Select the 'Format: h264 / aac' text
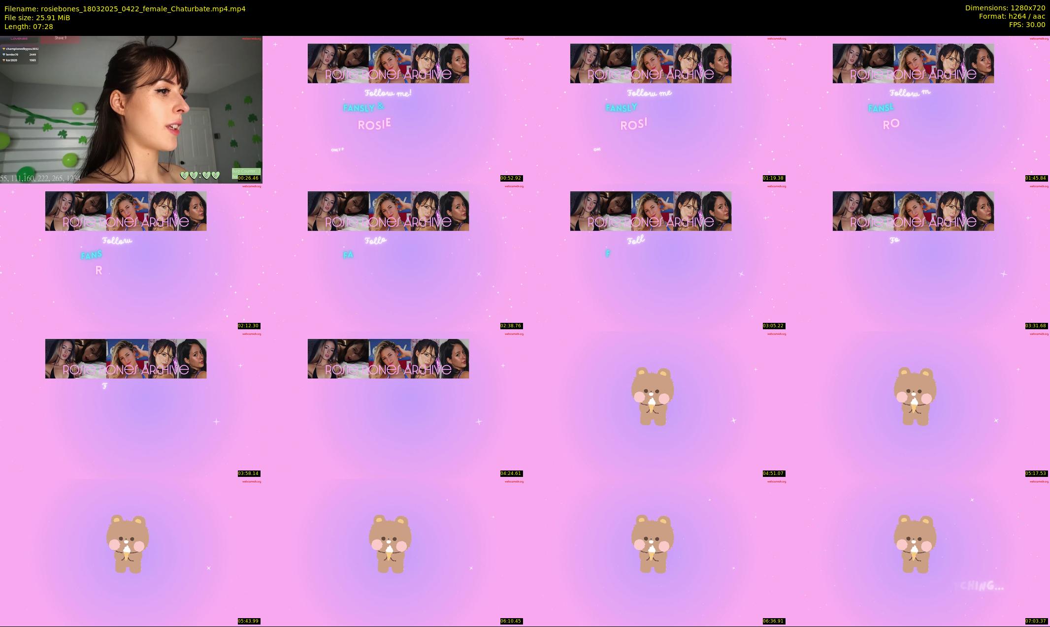 (x=1012, y=16)
